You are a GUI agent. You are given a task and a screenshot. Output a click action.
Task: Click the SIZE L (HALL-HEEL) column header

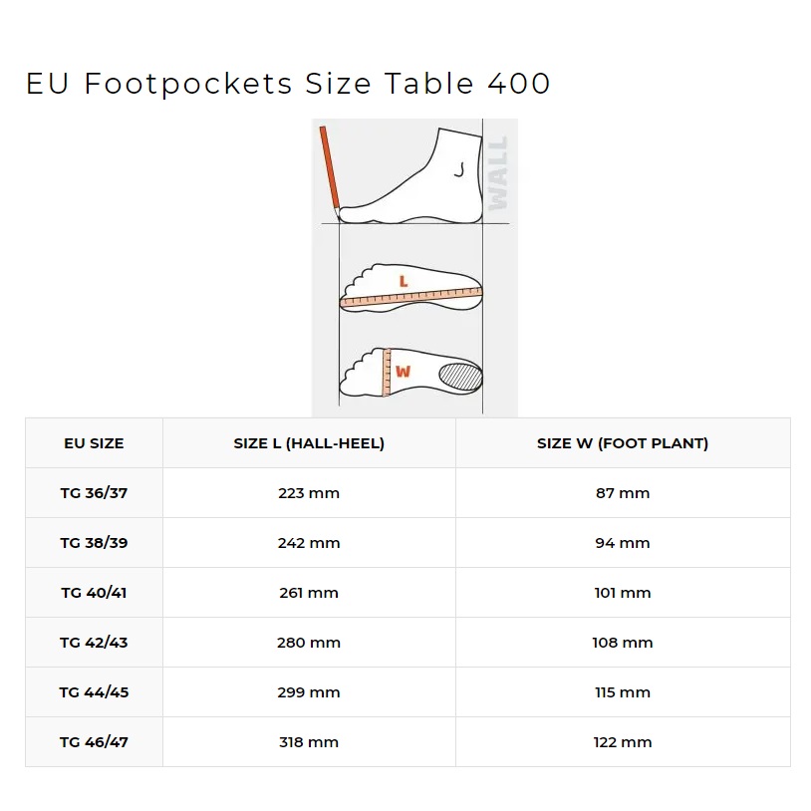click(309, 443)
